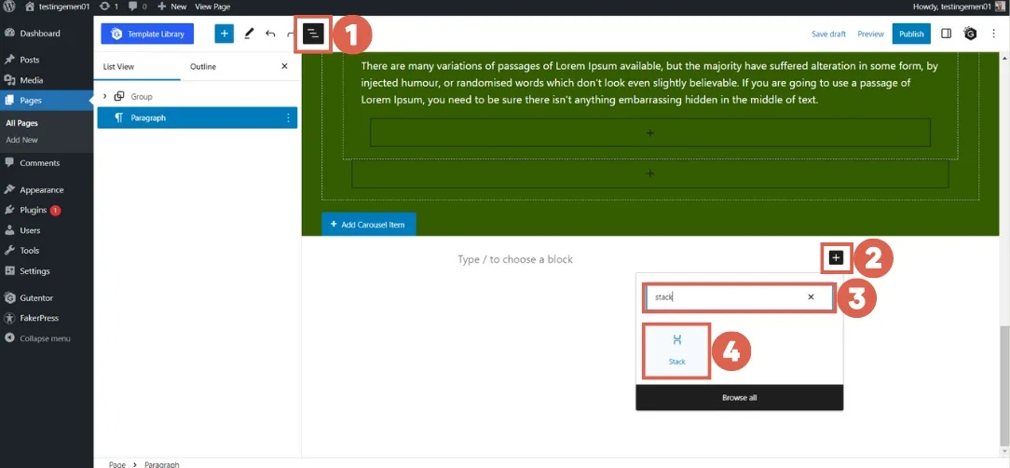Open the WordPress logo menu
Image resolution: width=1010 pixels, height=468 pixels.
(9, 7)
